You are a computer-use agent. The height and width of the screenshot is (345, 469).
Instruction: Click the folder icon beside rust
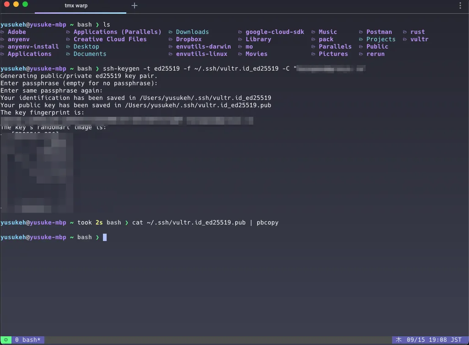coord(404,32)
